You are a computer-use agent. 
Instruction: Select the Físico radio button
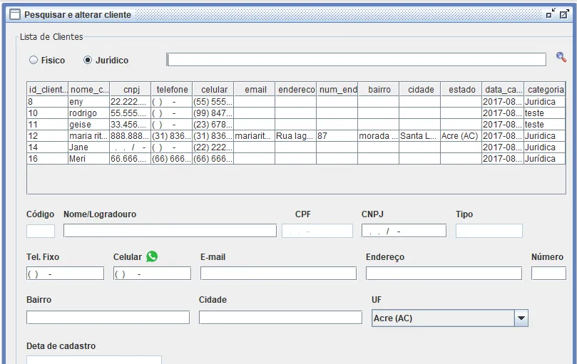coord(34,61)
